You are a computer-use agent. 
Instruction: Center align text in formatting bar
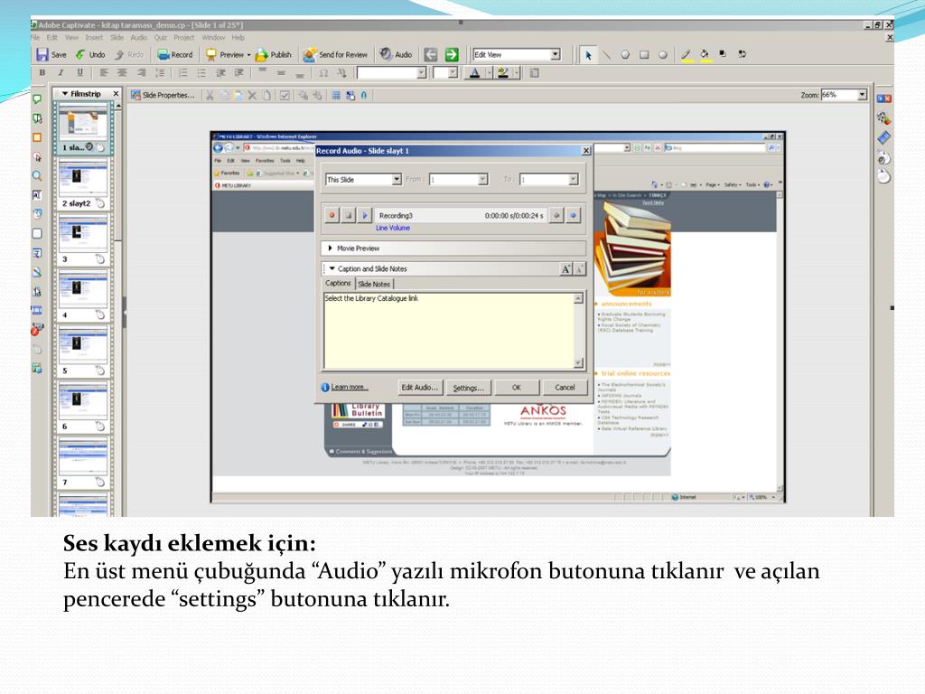coord(122,72)
